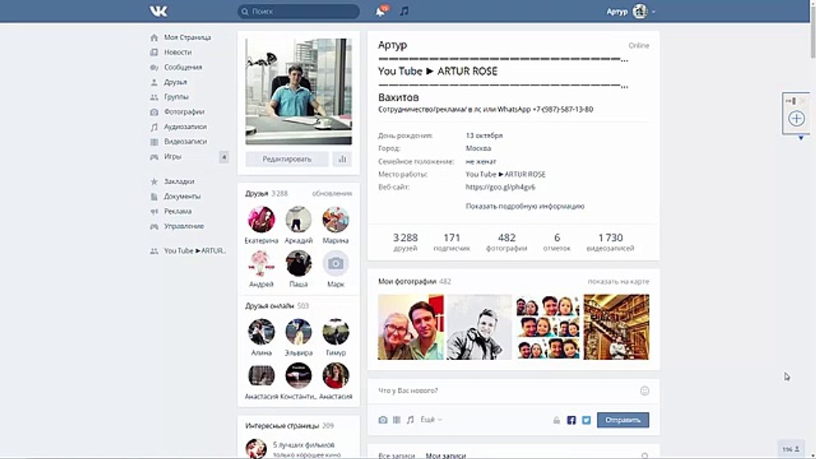
Task: Open Марк's placeholder camera avatar
Action: (335, 263)
